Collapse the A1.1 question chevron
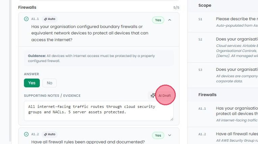Viewport: 258px width, 144px height. pyautogui.click(x=170, y=20)
